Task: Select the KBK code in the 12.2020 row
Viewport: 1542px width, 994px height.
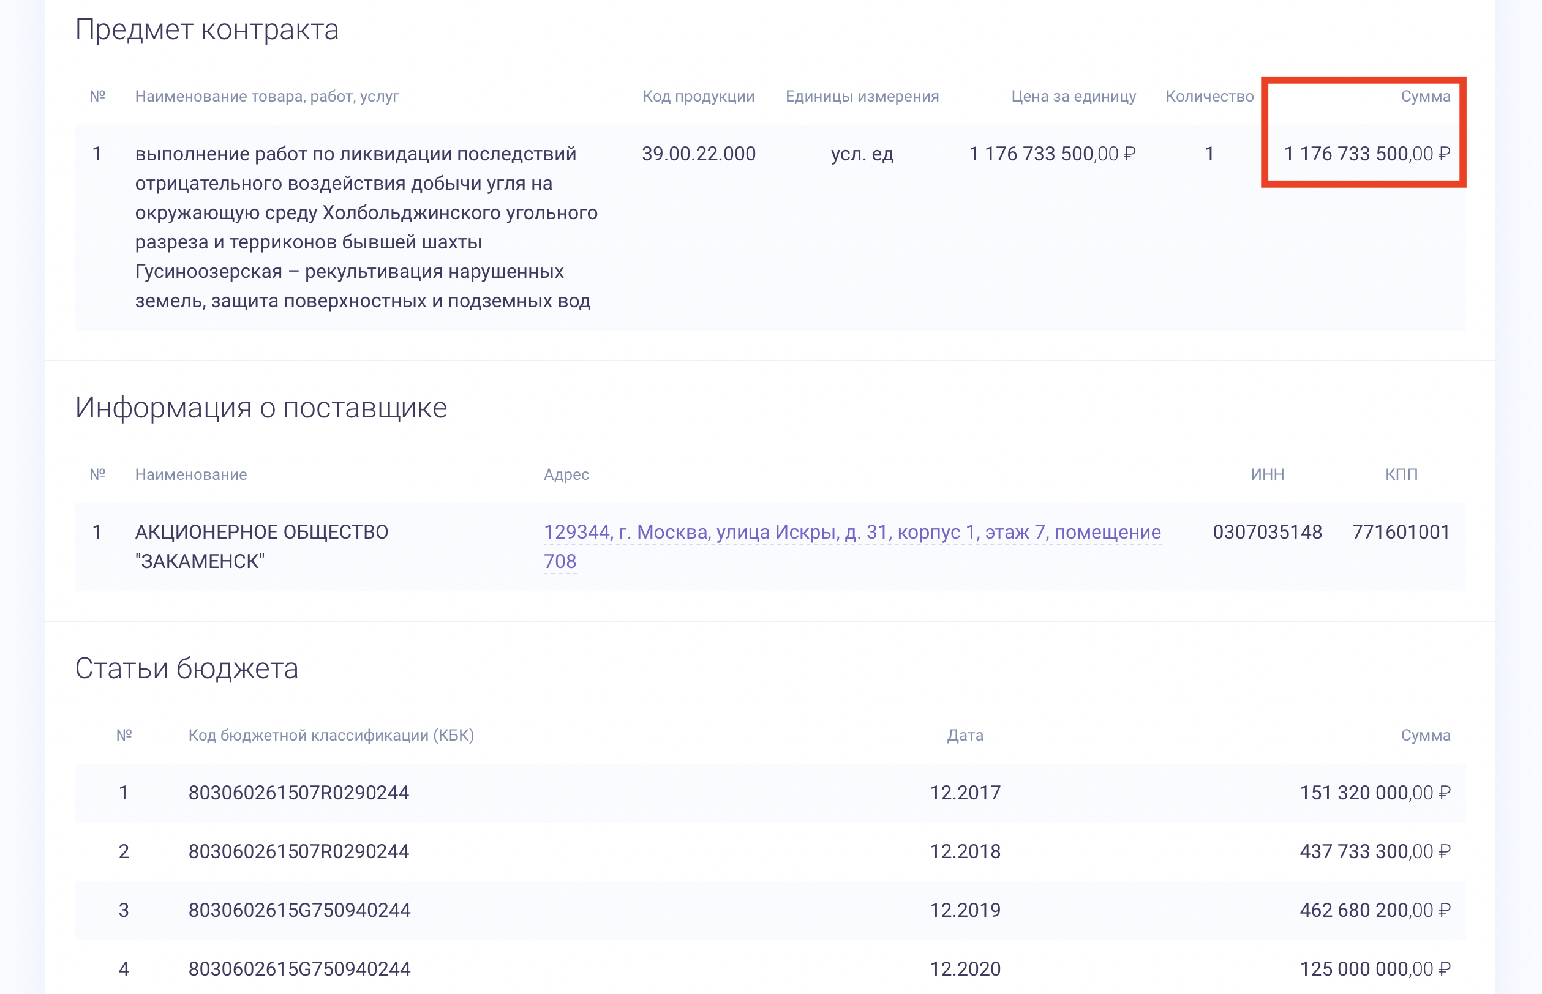Action: [x=299, y=969]
